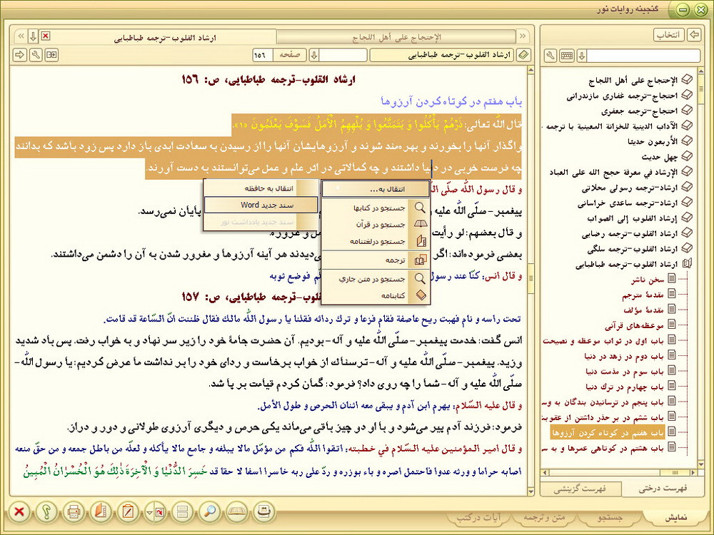
Task: Choose سند جدید Word from the submenu
Action: [x=261, y=205]
